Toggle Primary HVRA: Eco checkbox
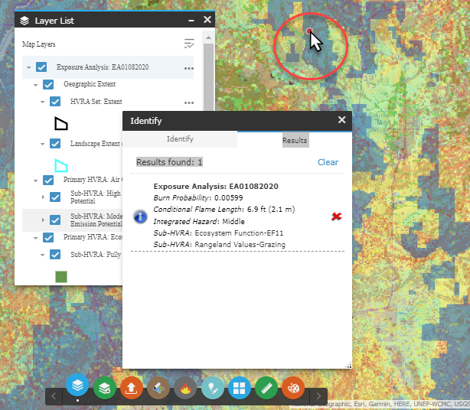The height and width of the screenshot is (410, 470). (48, 237)
